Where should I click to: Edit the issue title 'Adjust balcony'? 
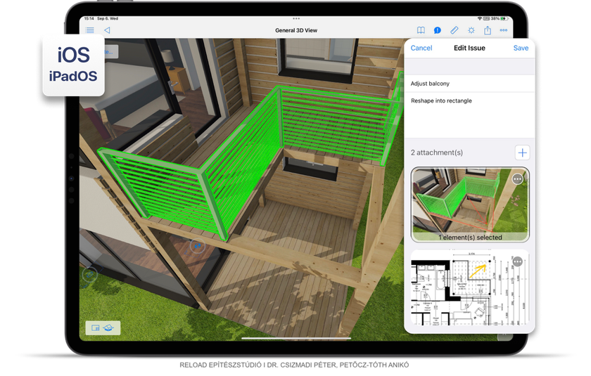[469, 84]
